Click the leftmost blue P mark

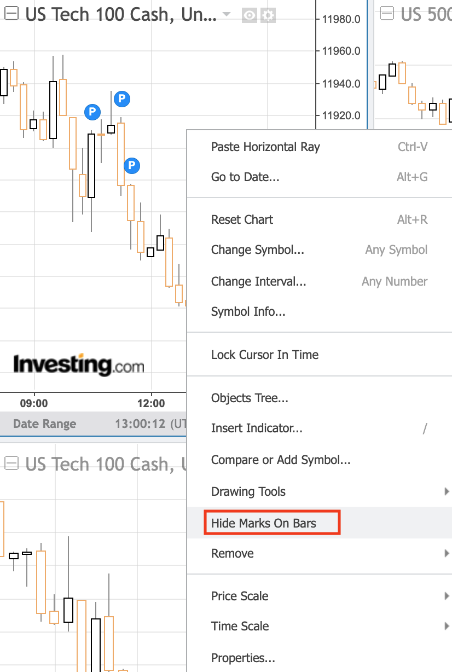point(92,112)
